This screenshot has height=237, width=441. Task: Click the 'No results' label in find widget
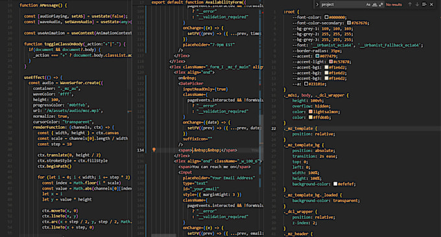(394, 5)
